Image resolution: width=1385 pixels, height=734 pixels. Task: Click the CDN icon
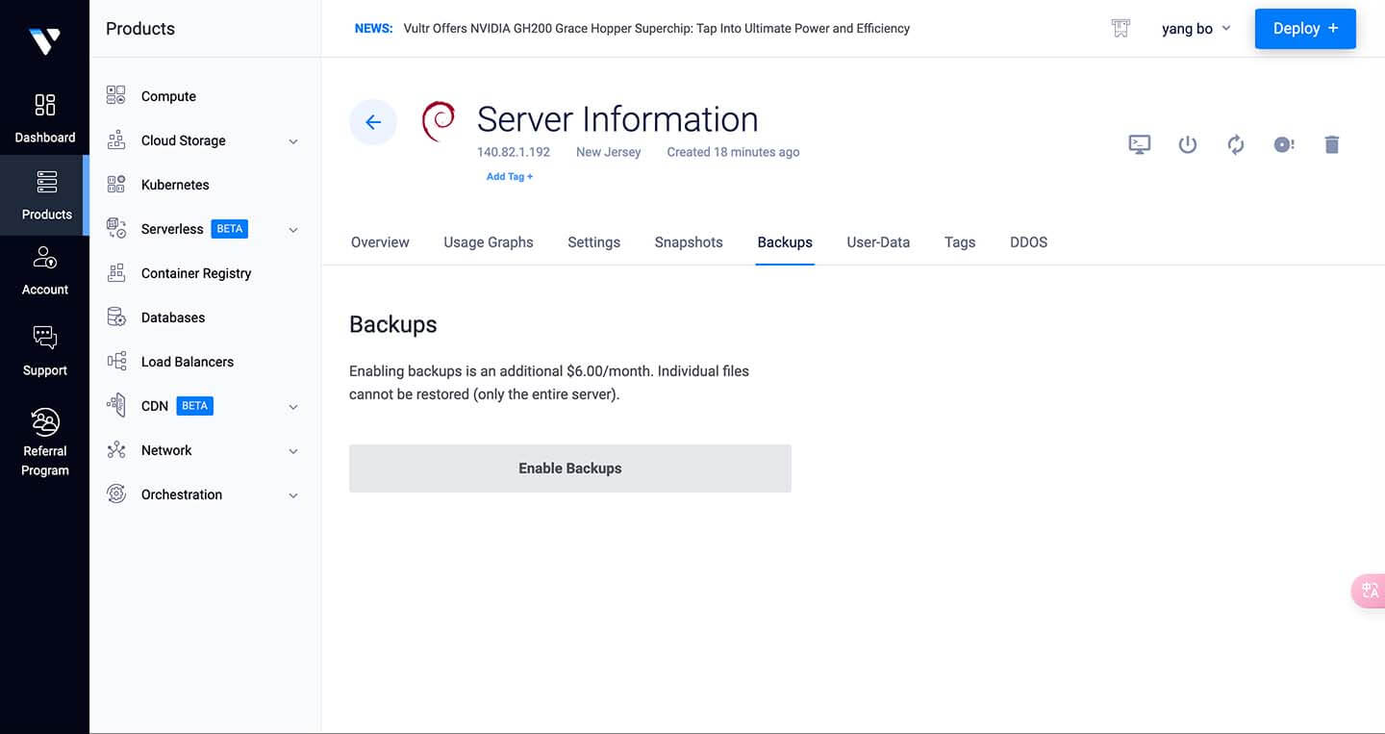pyautogui.click(x=116, y=405)
